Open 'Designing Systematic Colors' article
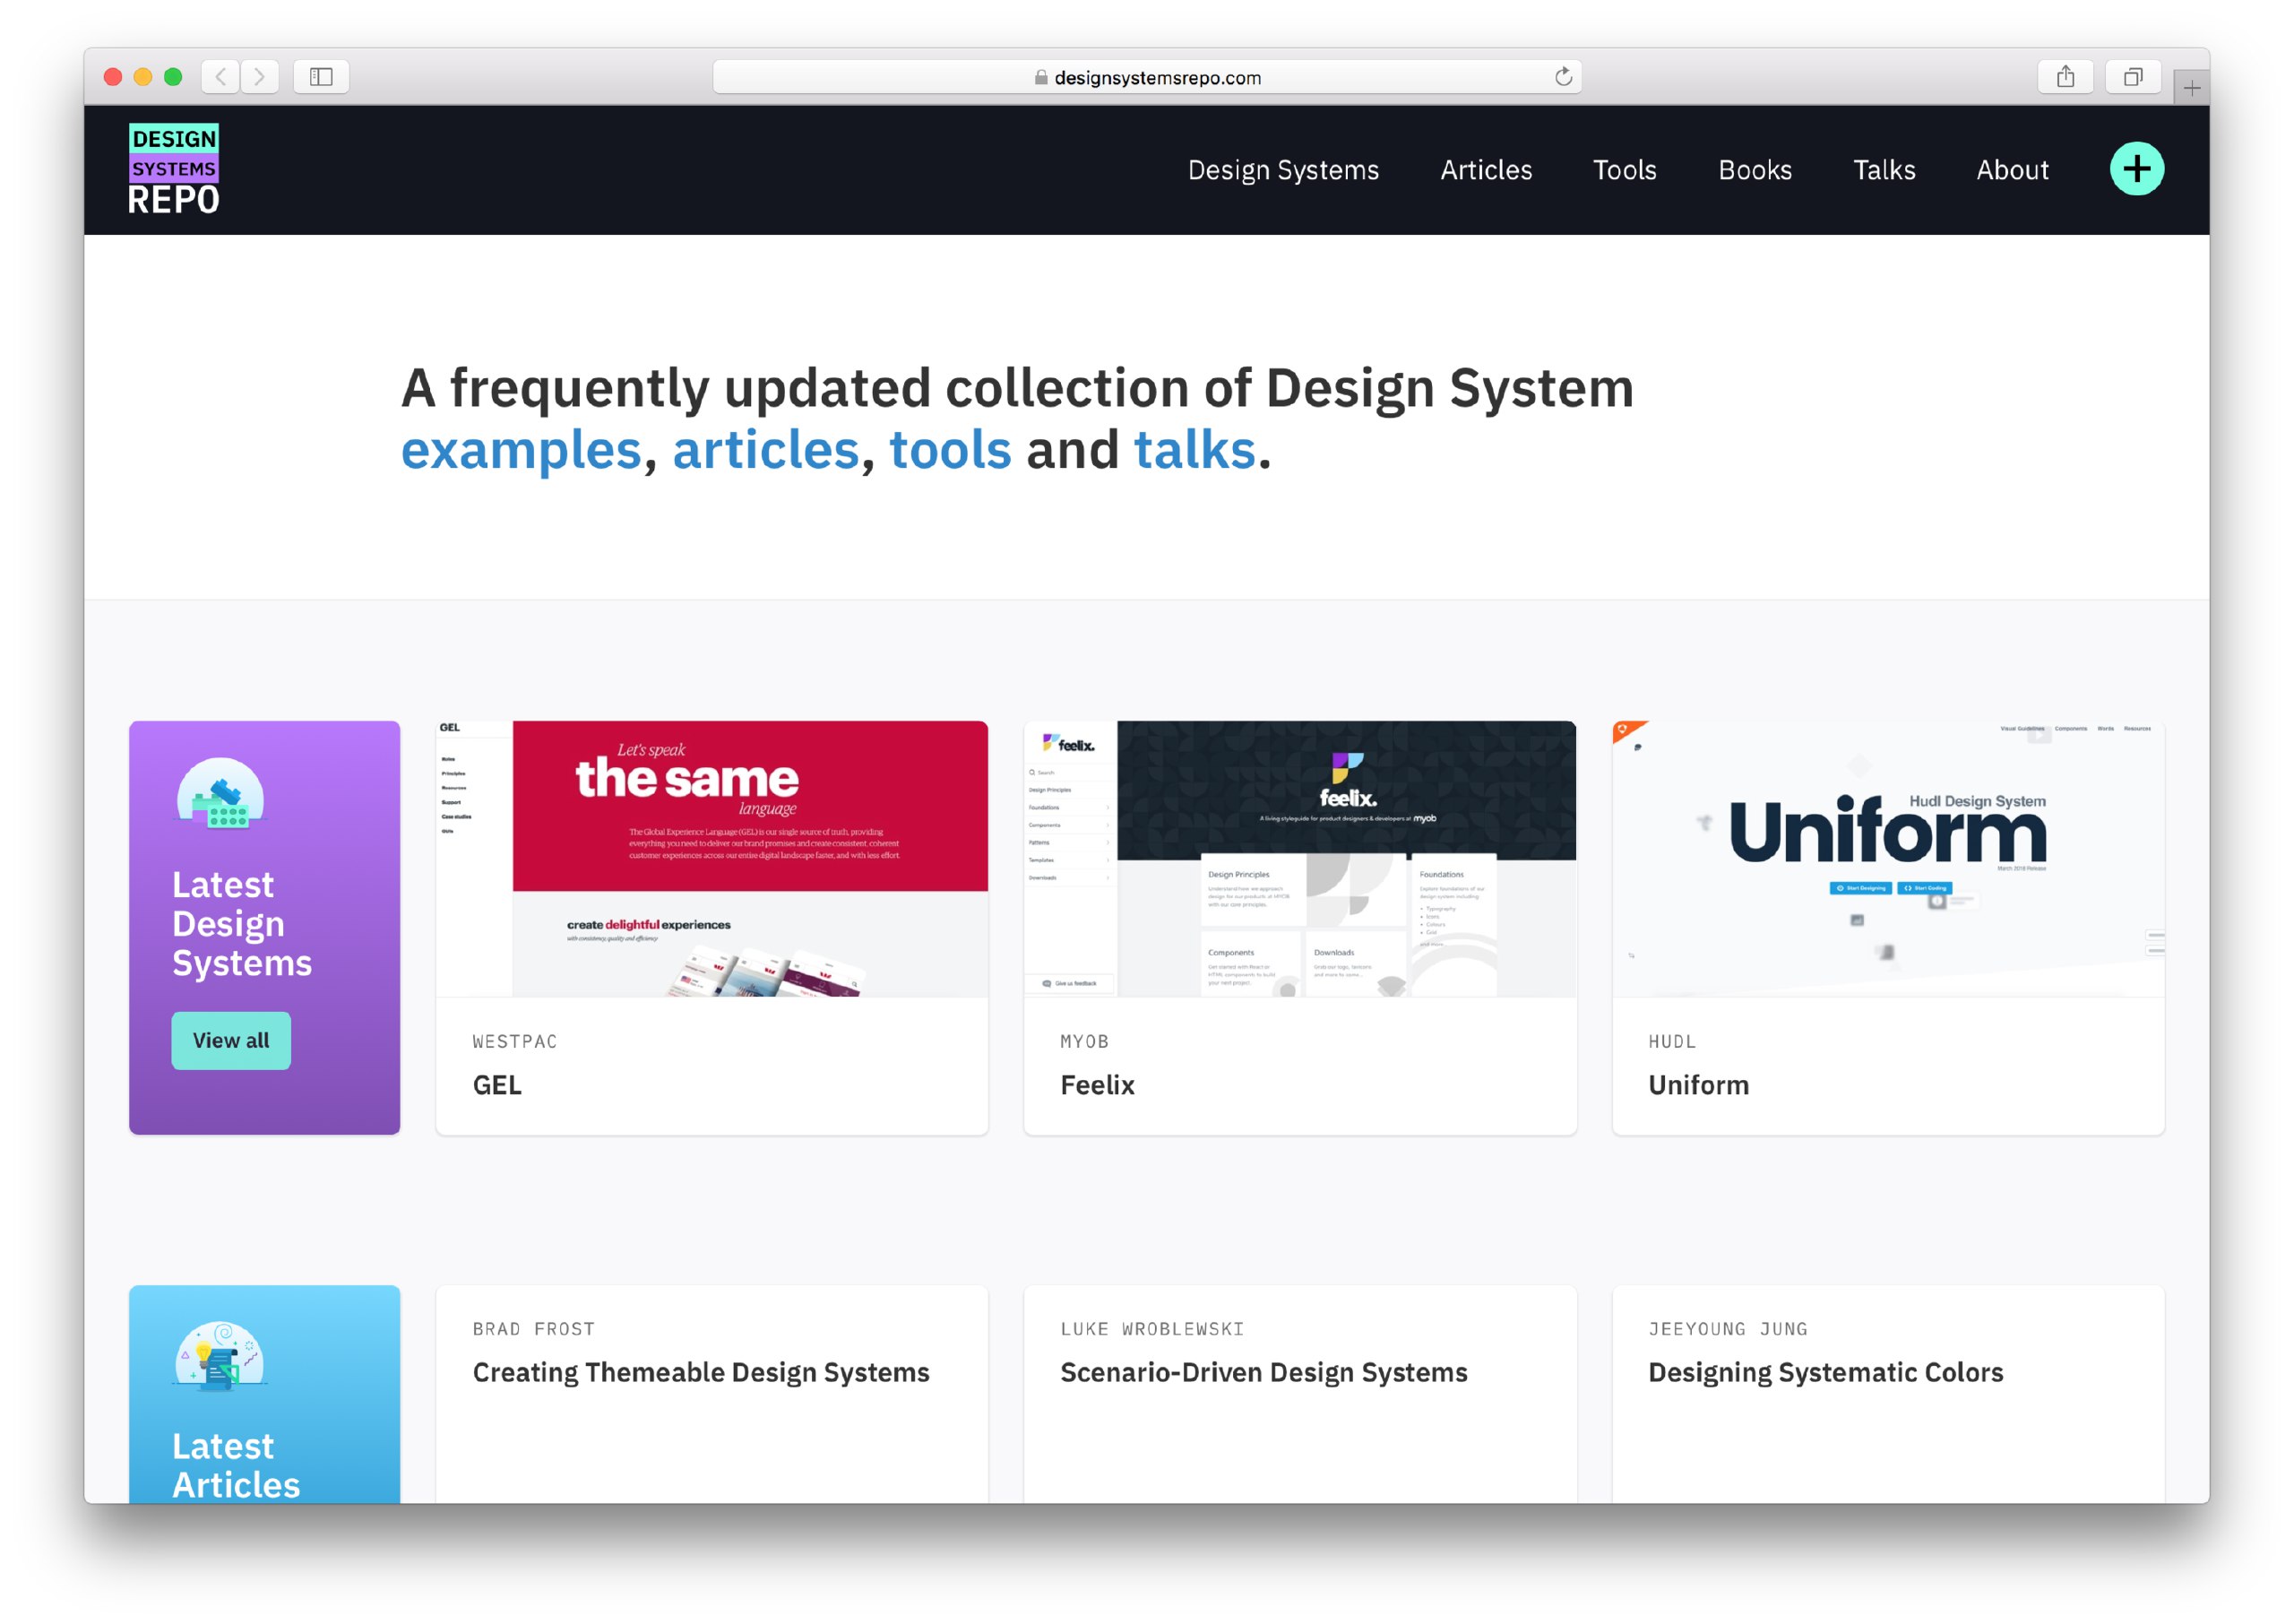The image size is (2294, 1624). [x=1825, y=1373]
